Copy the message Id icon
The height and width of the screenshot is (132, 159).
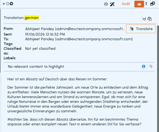[149, 19]
